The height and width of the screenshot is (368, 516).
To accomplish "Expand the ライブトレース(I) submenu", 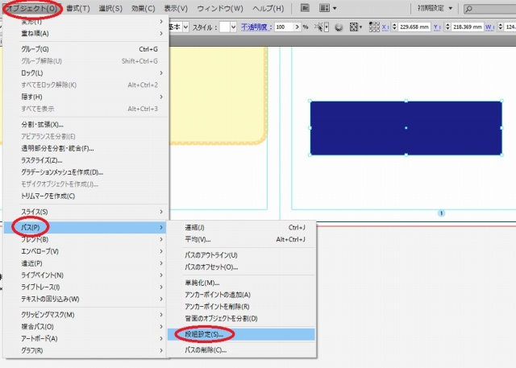I will (x=86, y=287).
